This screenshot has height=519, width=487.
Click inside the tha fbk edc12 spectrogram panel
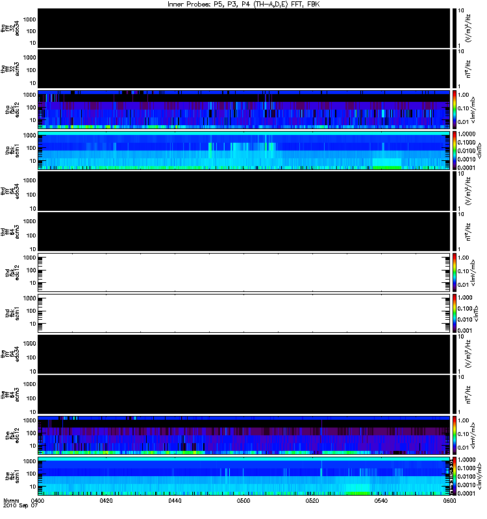point(244,110)
